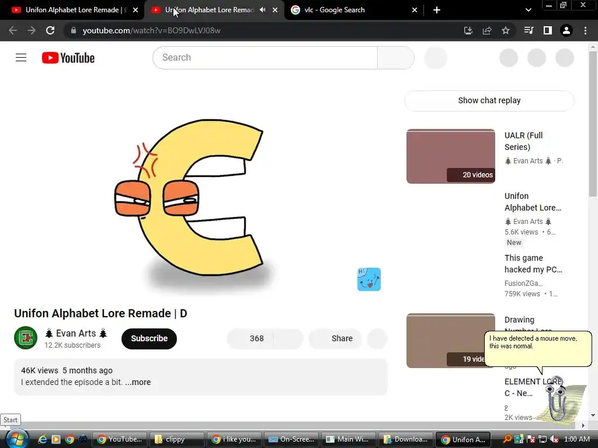
Task: Click the horizontal scrollbar right arrow
Action: [583, 425]
